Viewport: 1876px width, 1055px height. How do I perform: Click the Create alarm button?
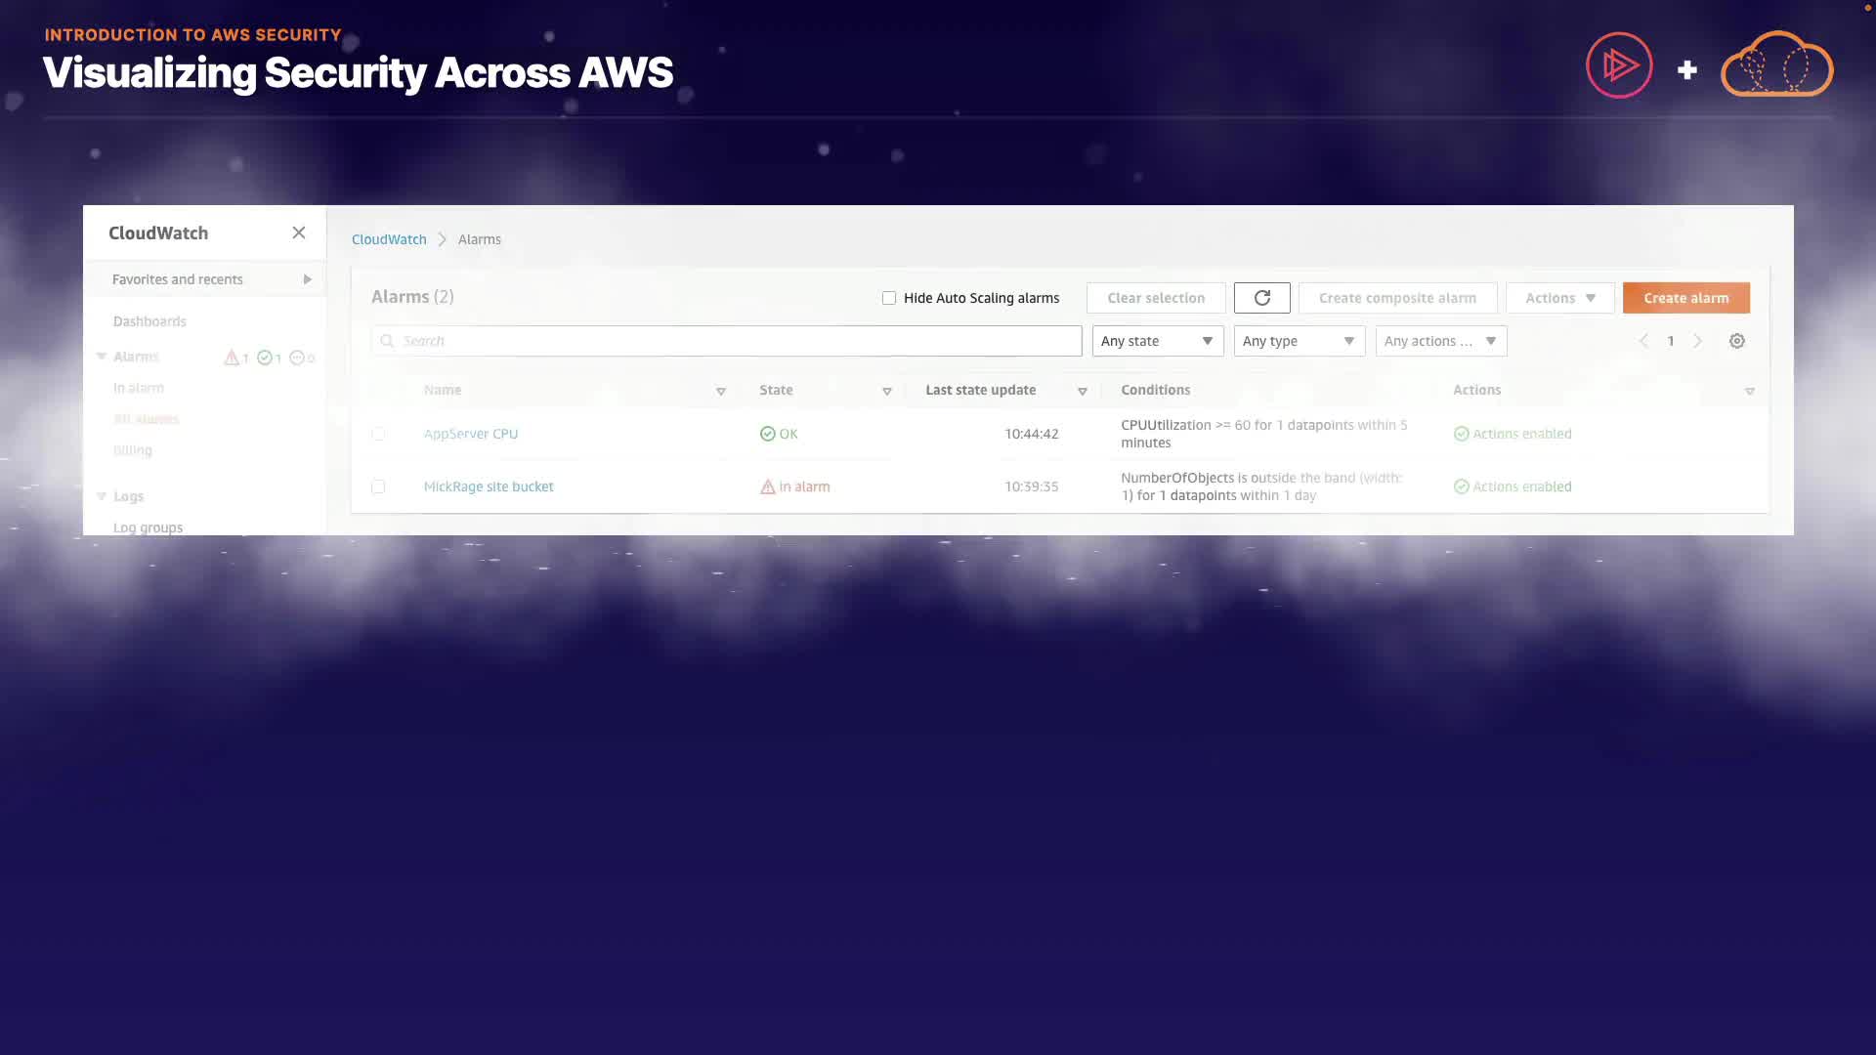click(x=1685, y=298)
